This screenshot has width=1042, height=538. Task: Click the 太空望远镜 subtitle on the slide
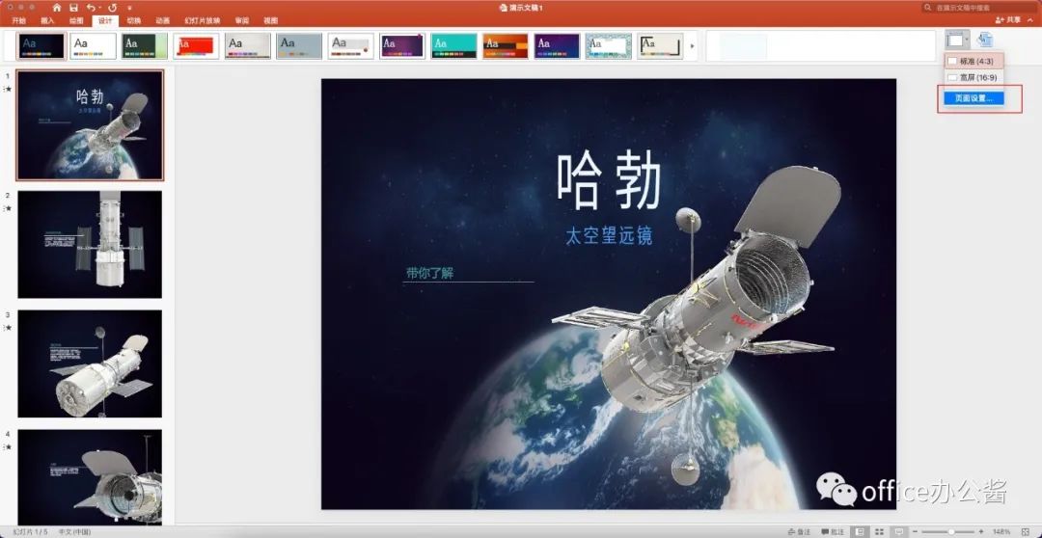point(609,235)
